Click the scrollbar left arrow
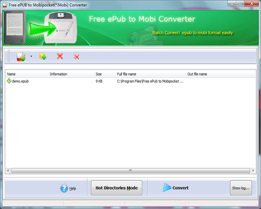 [8, 170]
